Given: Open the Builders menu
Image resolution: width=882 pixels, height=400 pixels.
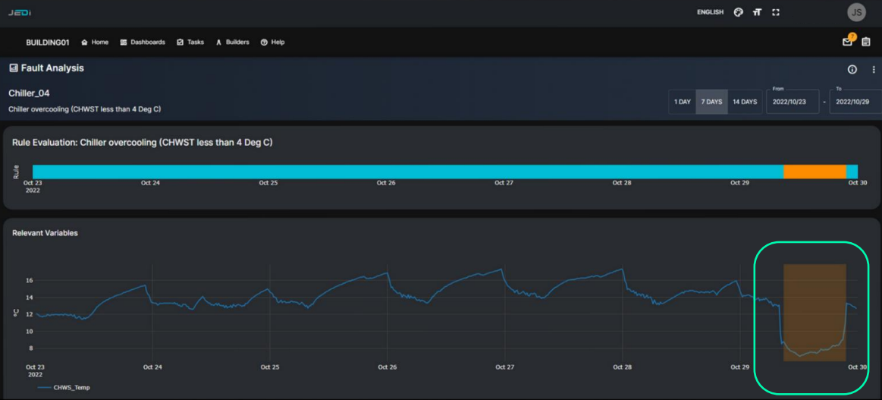Looking at the screenshot, I should pyautogui.click(x=232, y=42).
